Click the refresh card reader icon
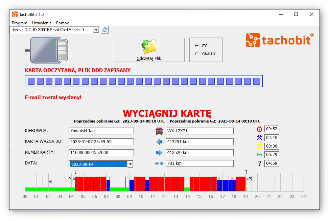Screen dimensions: 331x221 [x=105, y=30]
